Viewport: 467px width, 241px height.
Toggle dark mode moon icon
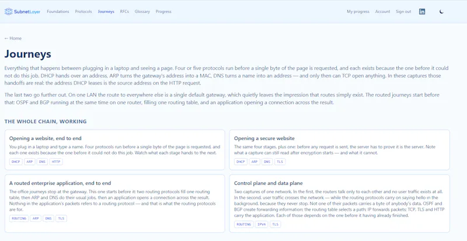tap(441, 12)
